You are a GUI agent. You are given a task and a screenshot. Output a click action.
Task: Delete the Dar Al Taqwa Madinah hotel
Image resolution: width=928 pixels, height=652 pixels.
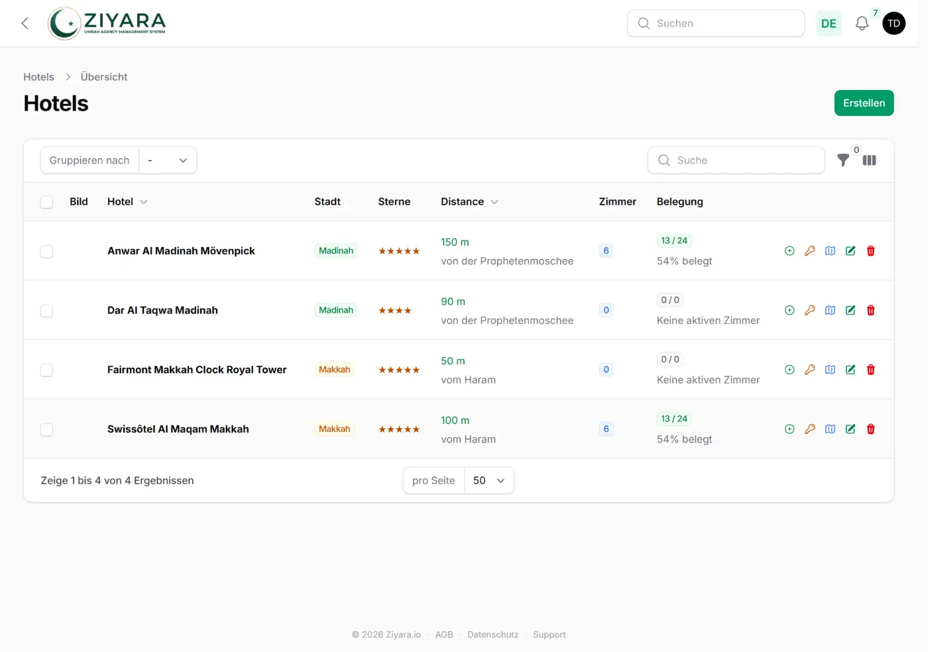pyautogui.click(x=871, y=310)
